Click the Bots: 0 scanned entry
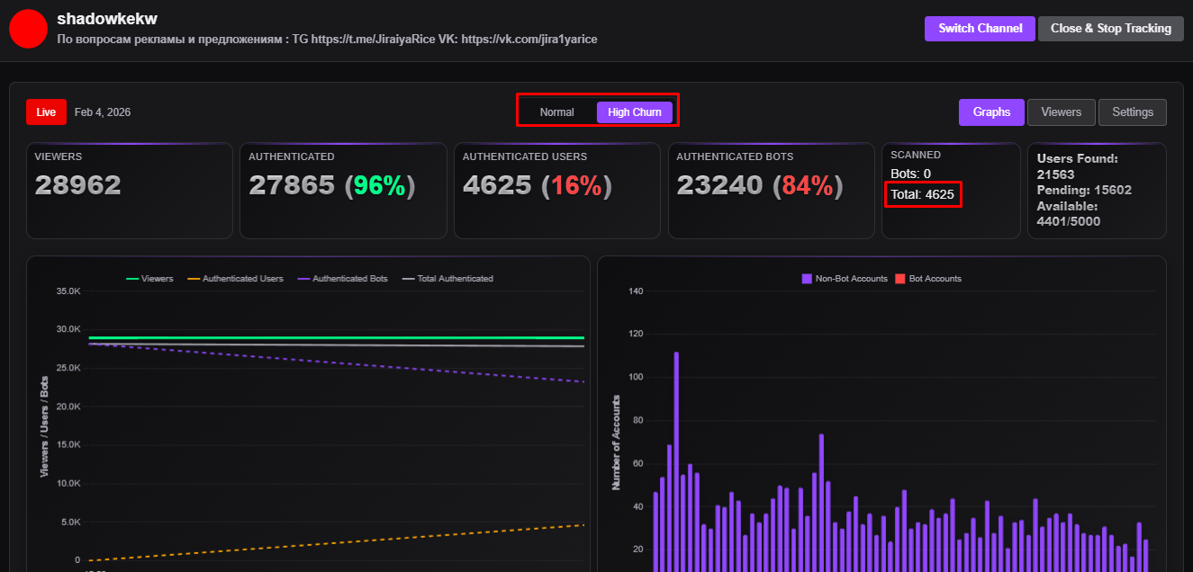This screenshot has height=572, width=1193. click(x=910, y=174)
